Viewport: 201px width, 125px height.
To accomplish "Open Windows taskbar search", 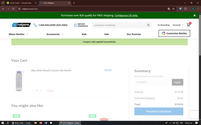I will pos(8,123).
